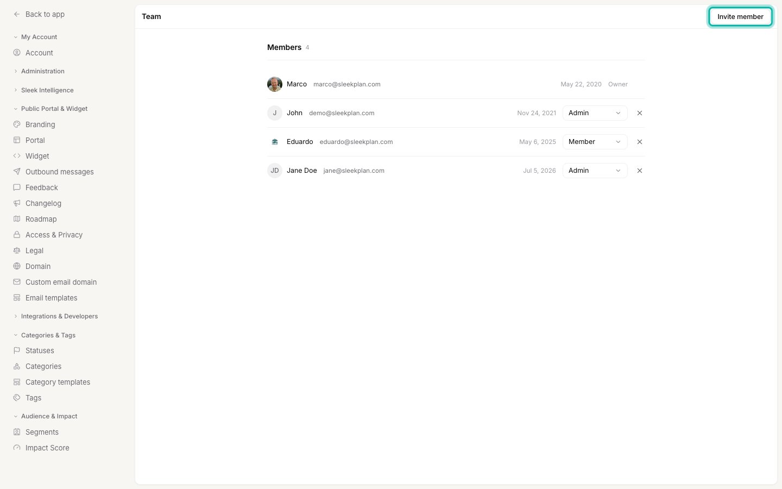Go to Category templates
The image size is (782, 489).
58,382
